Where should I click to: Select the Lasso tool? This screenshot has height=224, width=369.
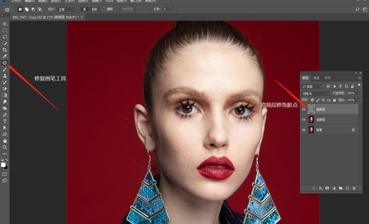[5, 37]
